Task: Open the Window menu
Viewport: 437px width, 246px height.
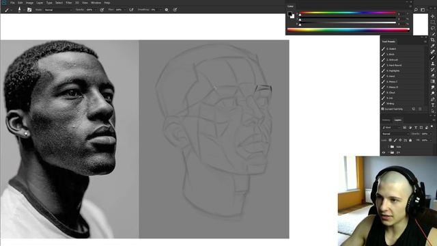Action: click(x=96, y=3)
